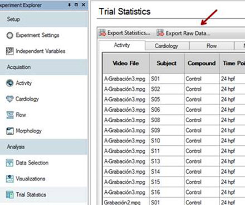Viewport: 245px width, 205px height.
Task: Close the Experiment Explorer panel
Action: (x=84, y=5)
